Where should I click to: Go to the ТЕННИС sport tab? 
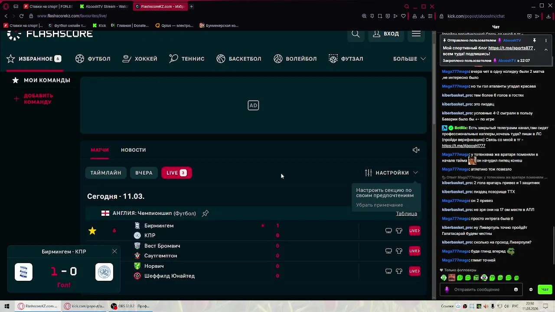point(187,59)
